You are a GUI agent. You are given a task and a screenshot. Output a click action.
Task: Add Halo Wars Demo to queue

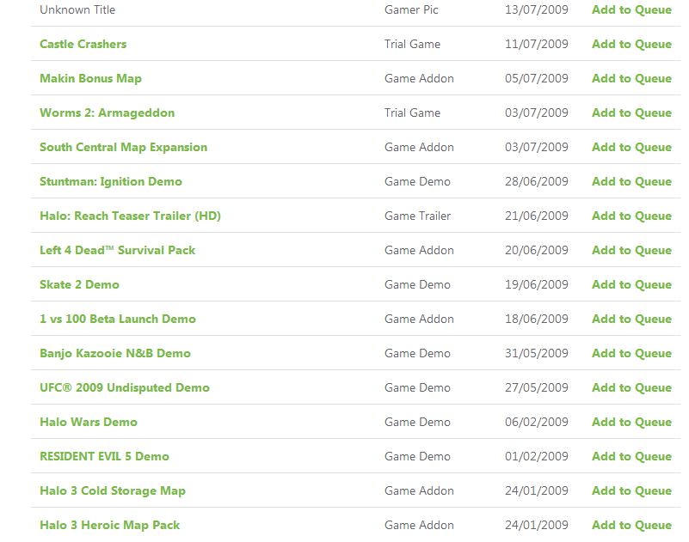631,422
